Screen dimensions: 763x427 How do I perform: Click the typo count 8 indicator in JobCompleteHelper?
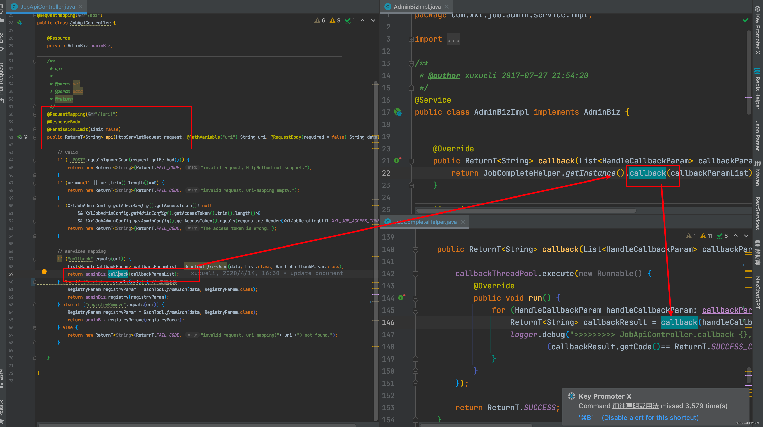[722, 236]
